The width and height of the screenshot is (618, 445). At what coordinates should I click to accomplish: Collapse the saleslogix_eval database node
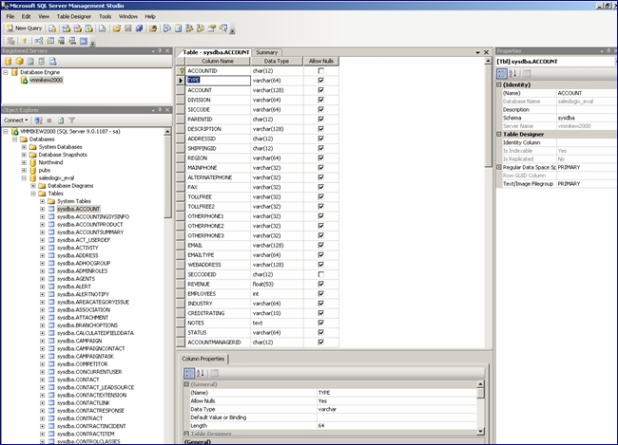pyautogui.click(x=24, y=178)
